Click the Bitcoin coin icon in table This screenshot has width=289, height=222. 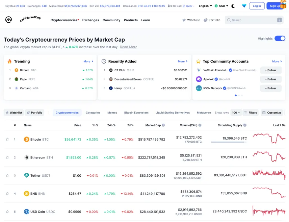pos(27,139)
